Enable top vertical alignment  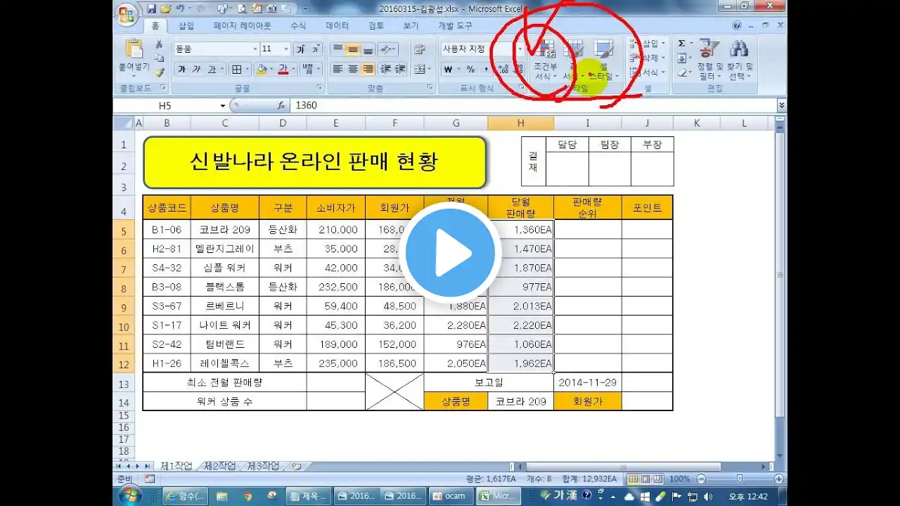(x=337, y=49)
